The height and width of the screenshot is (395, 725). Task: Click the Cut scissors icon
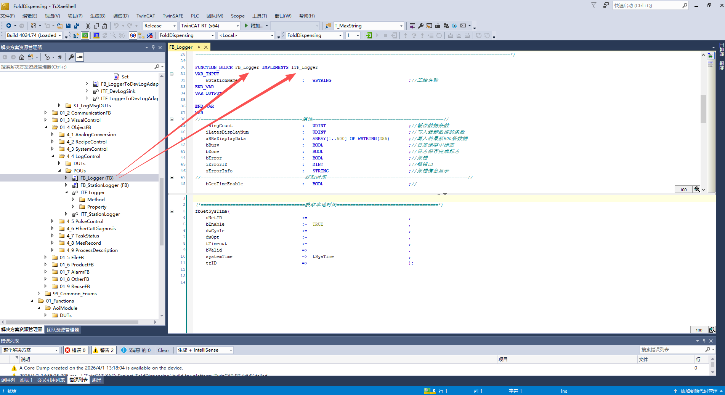pyautogui.click(x=88, y=26)
